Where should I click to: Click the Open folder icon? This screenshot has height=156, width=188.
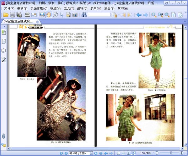(x=5, y=15)
